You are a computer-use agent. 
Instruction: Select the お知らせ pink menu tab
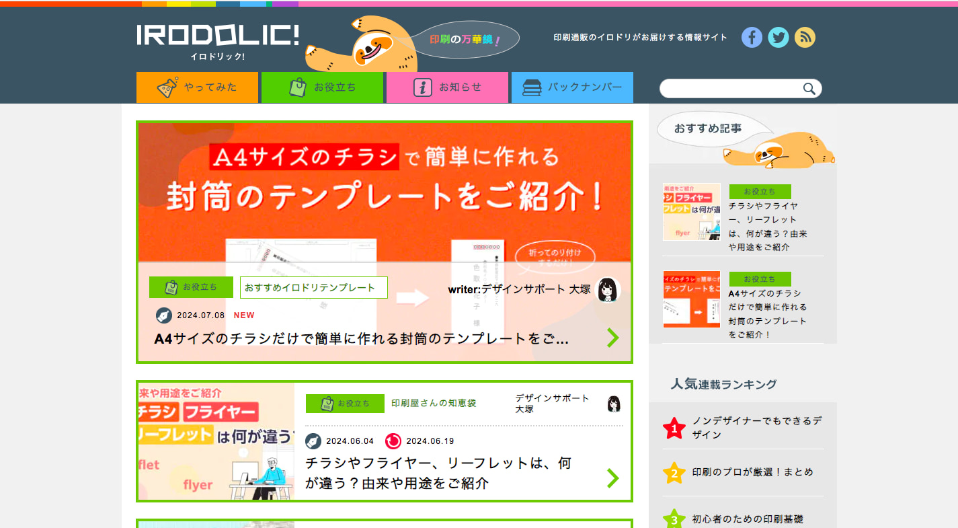click(447, 87)
